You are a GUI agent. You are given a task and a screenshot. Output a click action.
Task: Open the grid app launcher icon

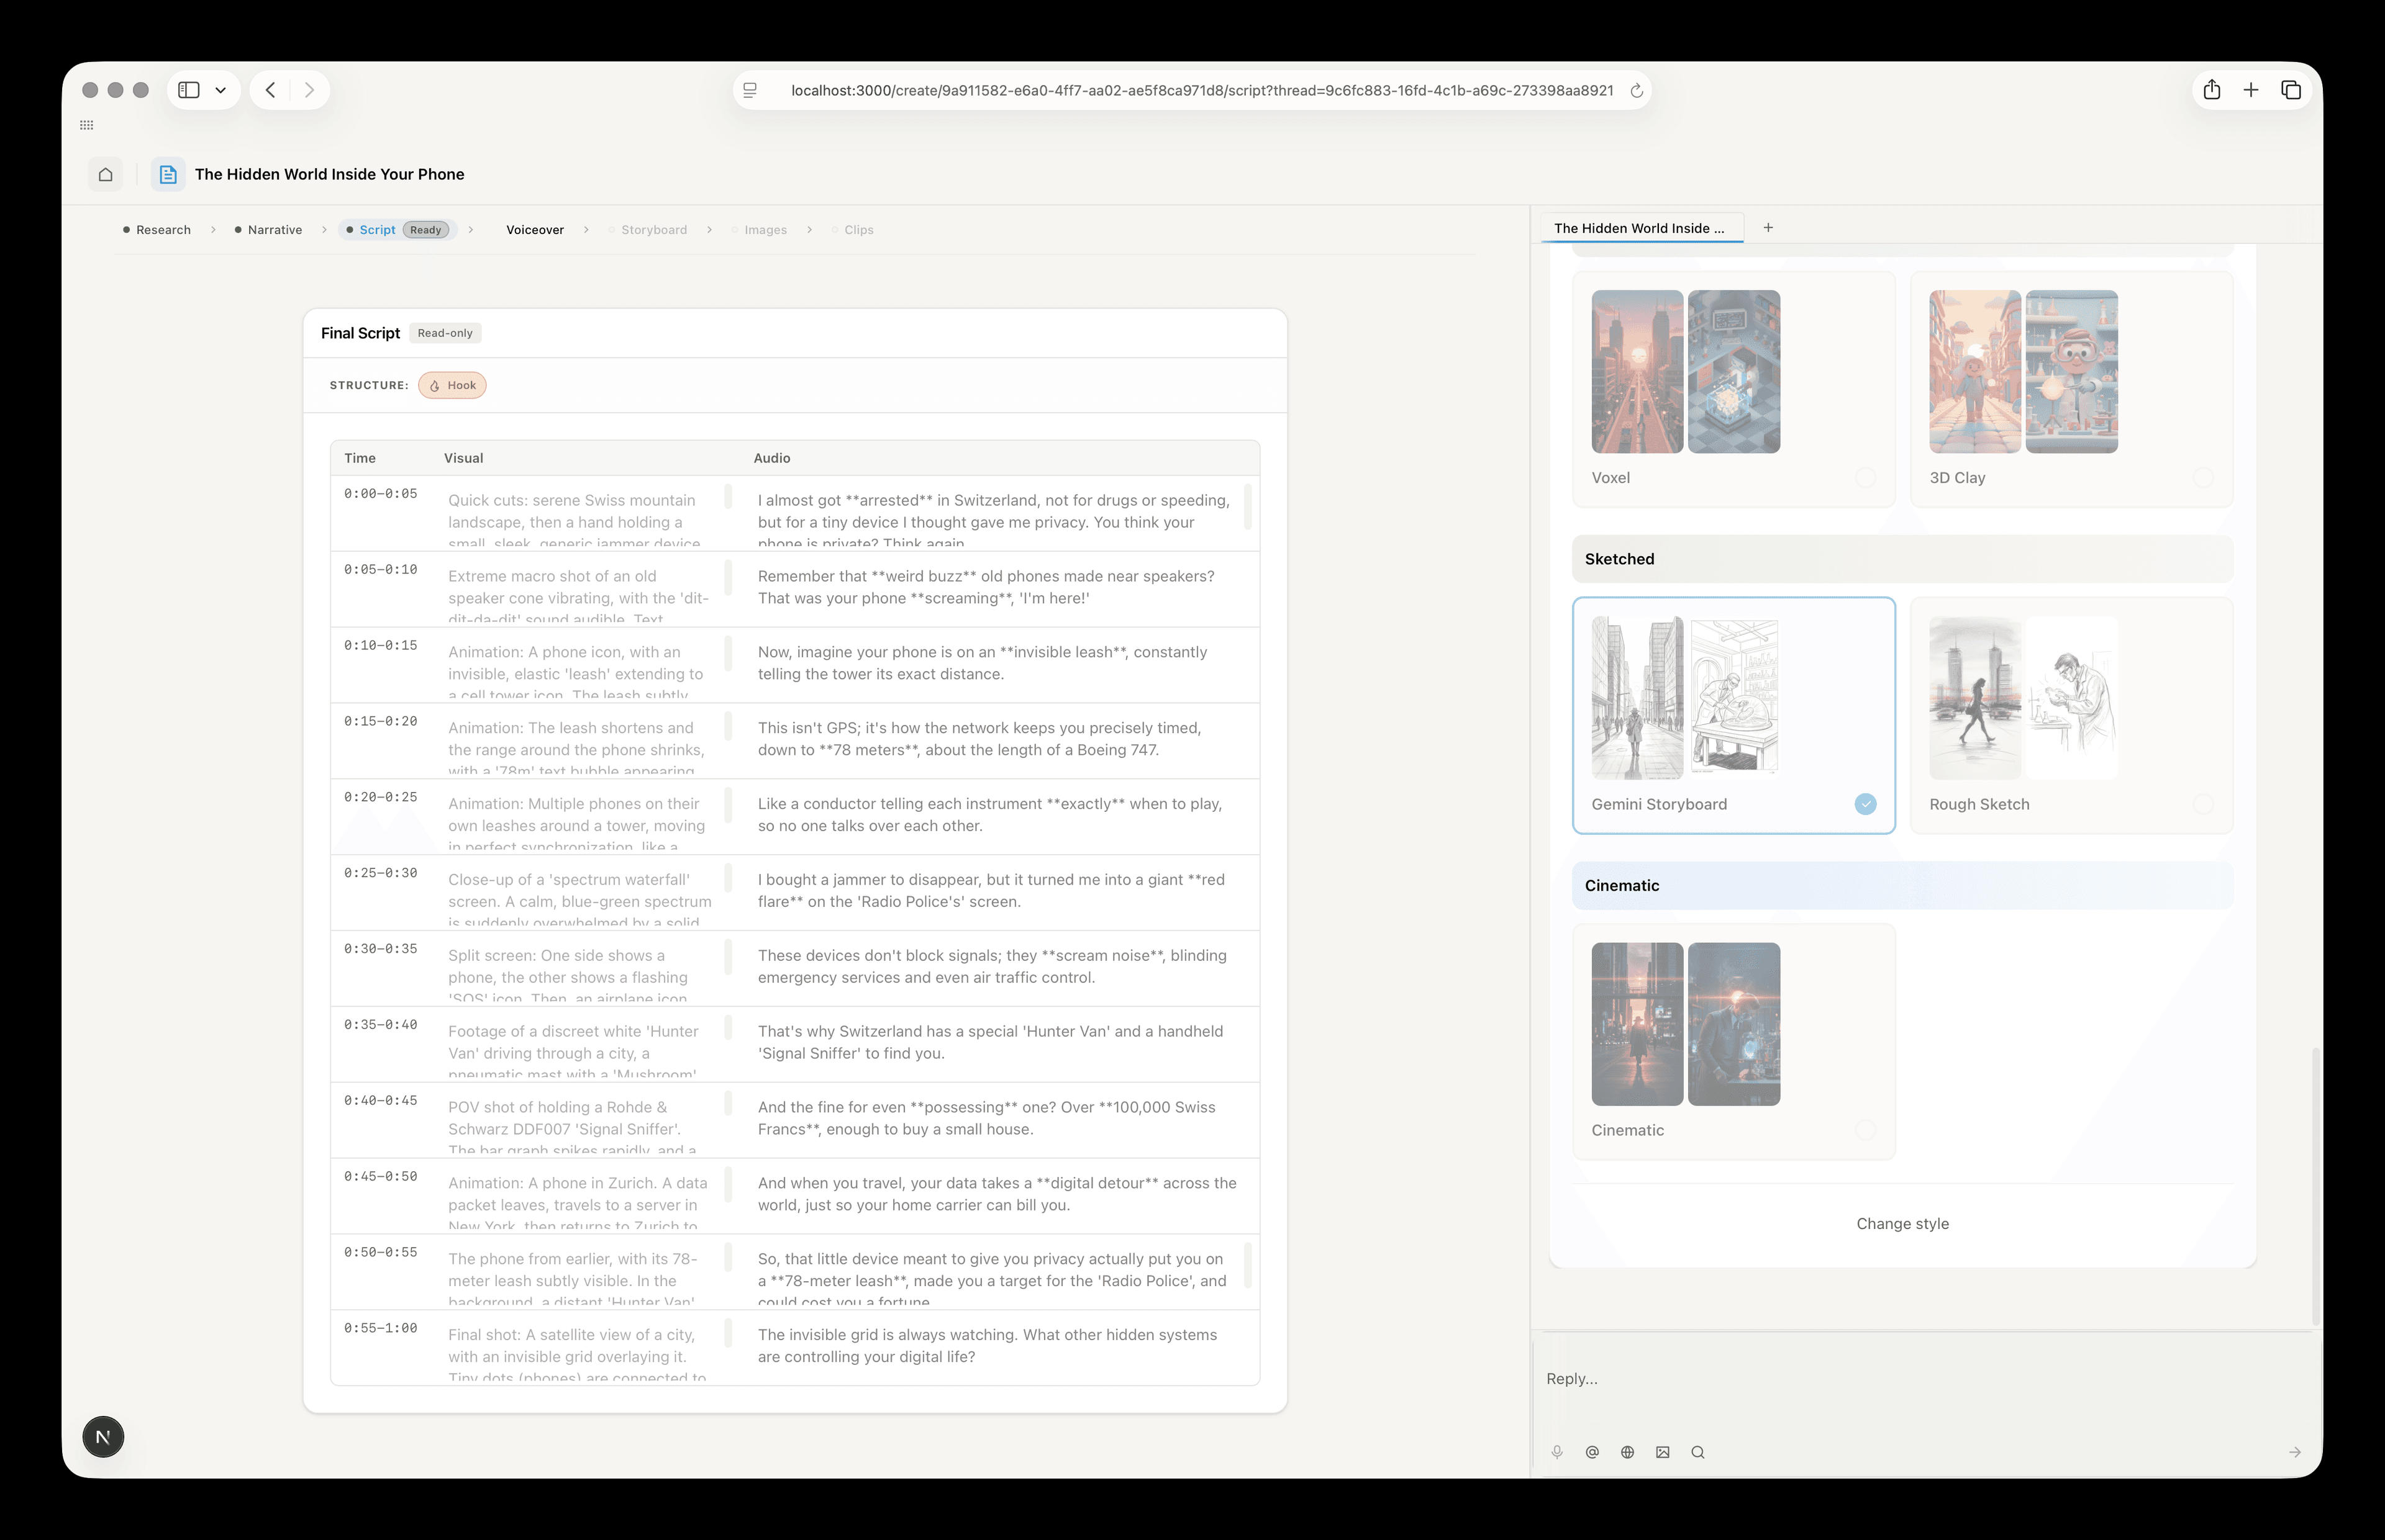coord(86,124)
